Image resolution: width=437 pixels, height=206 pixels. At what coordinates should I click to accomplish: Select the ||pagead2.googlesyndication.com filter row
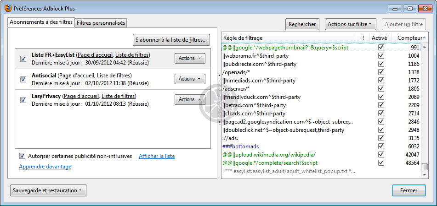(321, 122)
